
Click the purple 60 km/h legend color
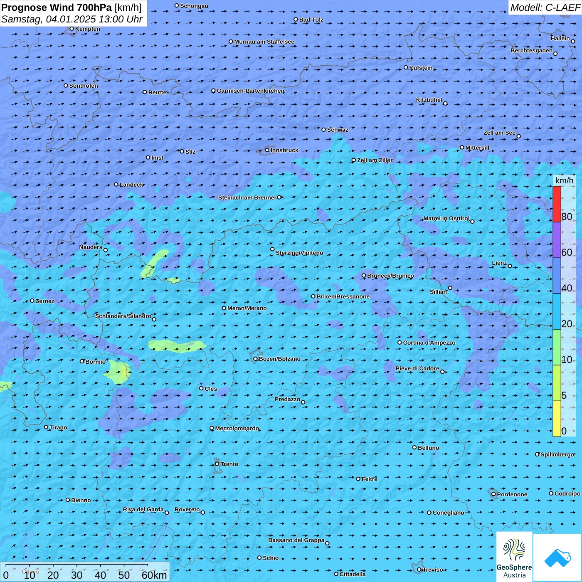557,240
